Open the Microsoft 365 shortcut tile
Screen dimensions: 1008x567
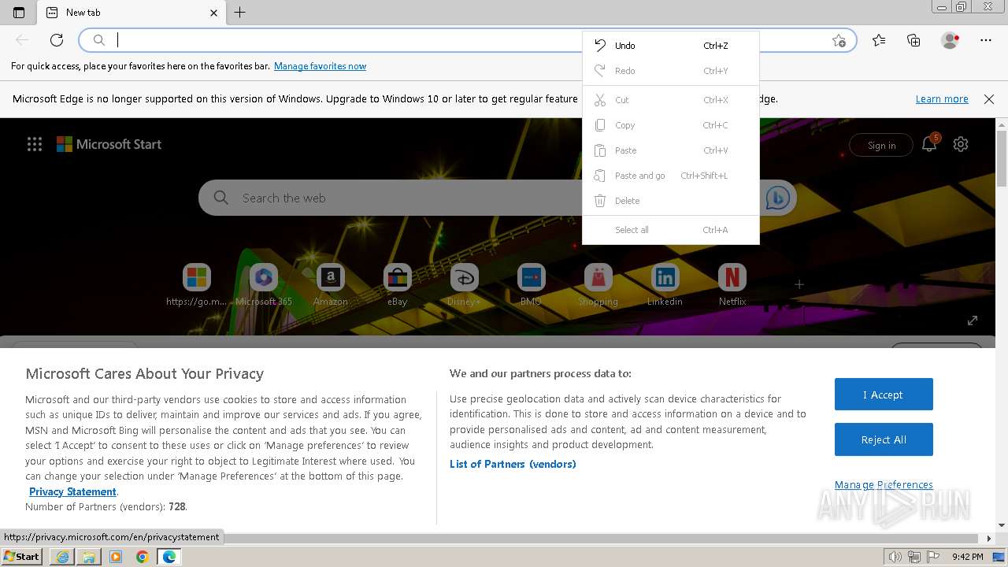point(264,286)
